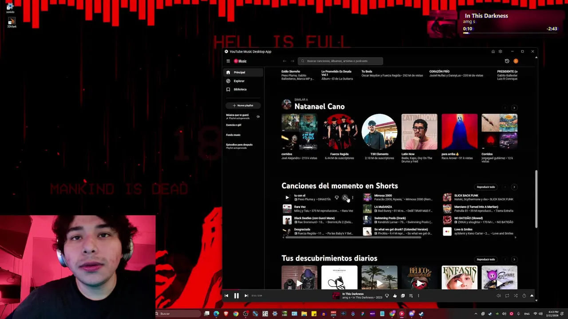Open more options for tu con el
This screenshot has width=568, height=319.
click(353, 198)
